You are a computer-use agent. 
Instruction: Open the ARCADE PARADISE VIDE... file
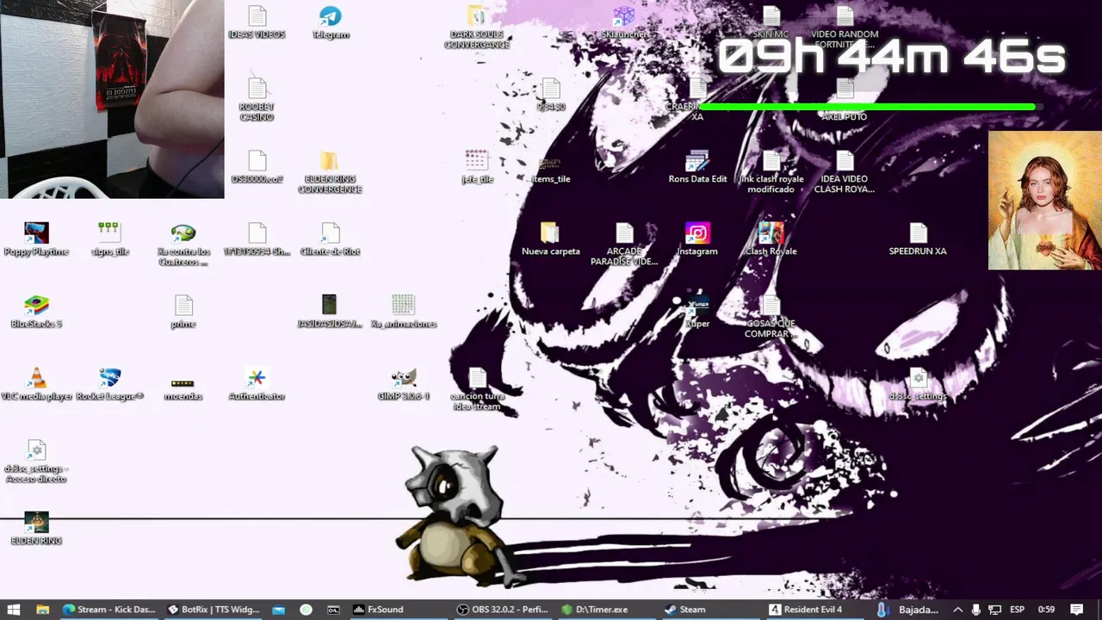pyautogui.click(x=624, y=245)
